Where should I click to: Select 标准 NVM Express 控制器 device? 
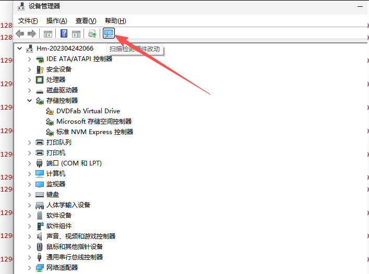(94, 132)
